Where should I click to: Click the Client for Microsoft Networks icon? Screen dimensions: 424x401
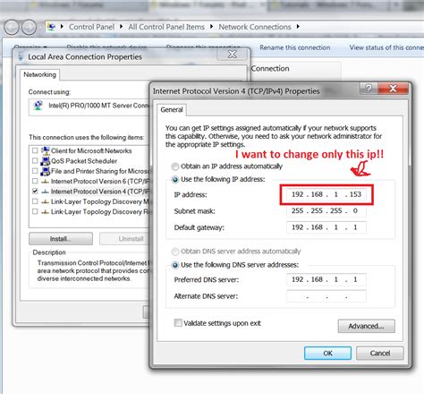(x=46, y=150)
